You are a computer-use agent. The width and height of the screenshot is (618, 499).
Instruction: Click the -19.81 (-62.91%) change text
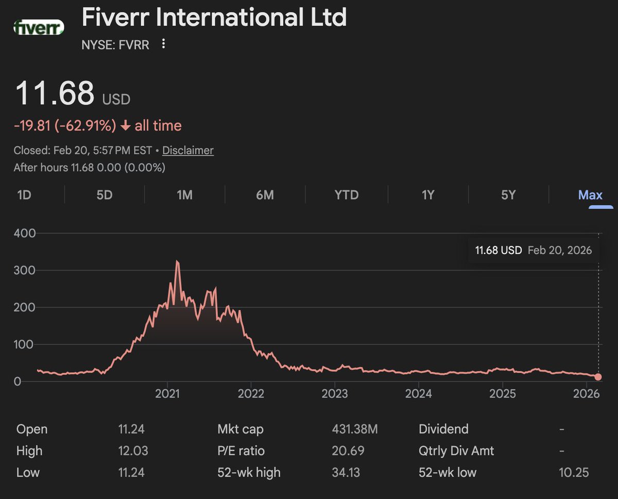(x=65, y=126)
